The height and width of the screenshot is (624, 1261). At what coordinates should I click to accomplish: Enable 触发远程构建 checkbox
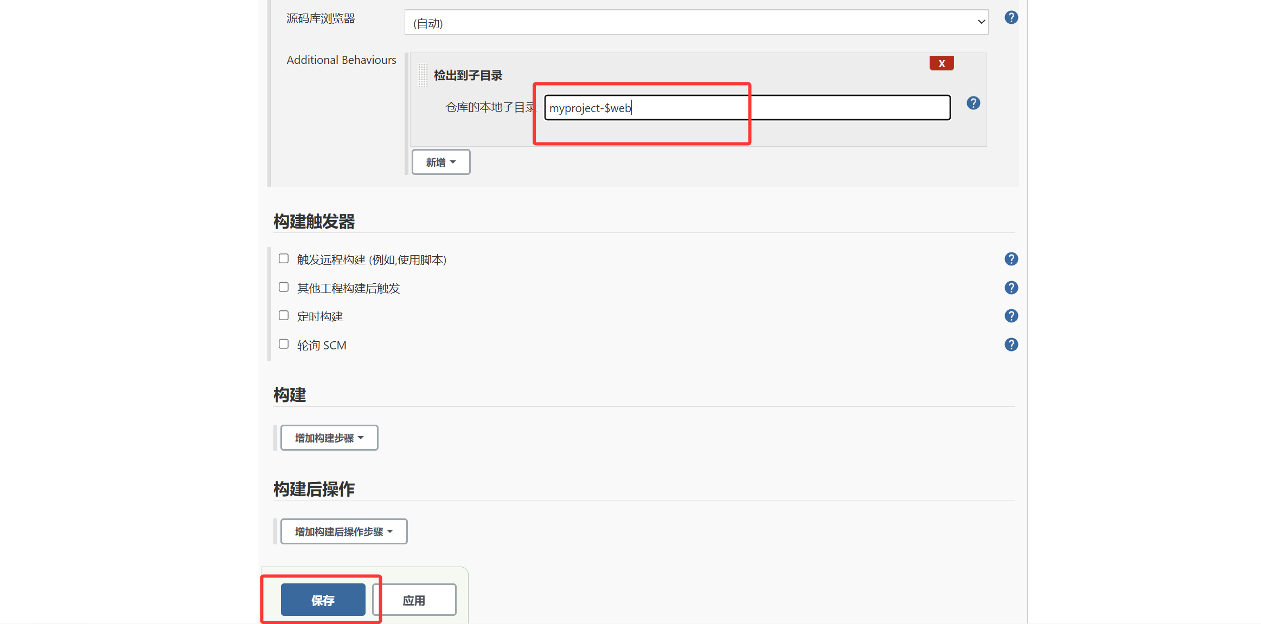tap(284, 258)
